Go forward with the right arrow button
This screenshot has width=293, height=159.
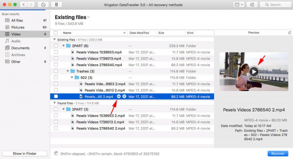[31, 5]
